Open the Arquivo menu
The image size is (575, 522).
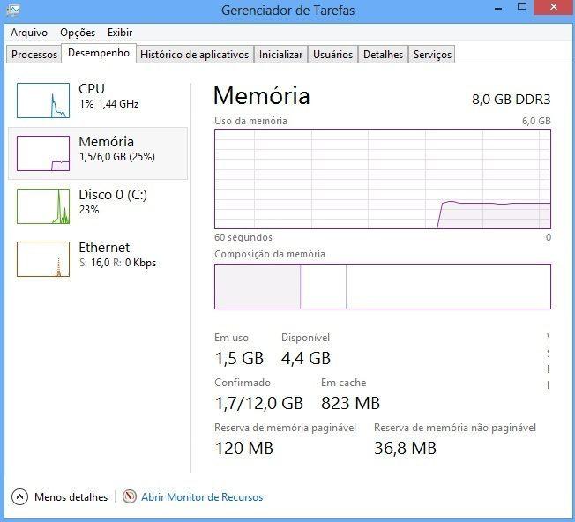click(x=29, y=33)
